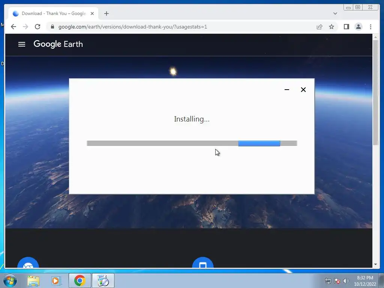Click the round blue mobile device icon

pyautogui.click(x=203, y=263)
